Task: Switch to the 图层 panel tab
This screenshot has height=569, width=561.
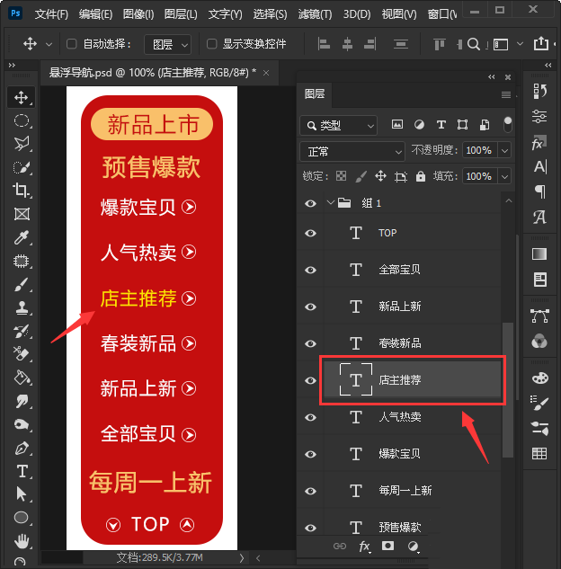Action: click(x=315, y=94)
